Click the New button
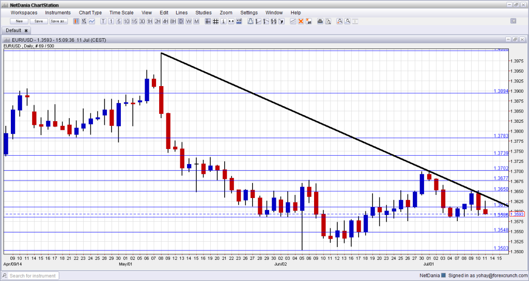 (x=19, y=21)
